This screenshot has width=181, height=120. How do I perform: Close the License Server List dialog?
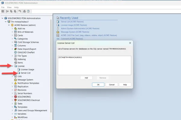coord(130,43)
